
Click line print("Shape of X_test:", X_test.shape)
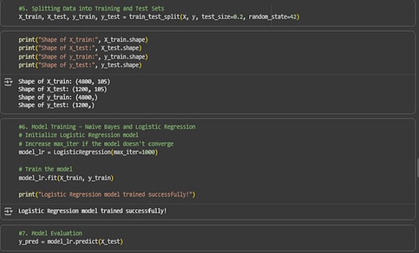[80, 48]
